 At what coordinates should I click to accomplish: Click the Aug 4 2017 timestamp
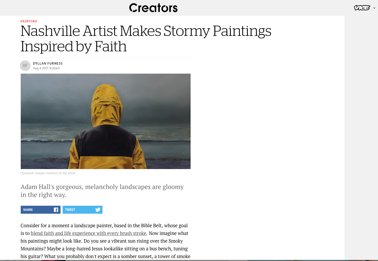tap(46, 68)
